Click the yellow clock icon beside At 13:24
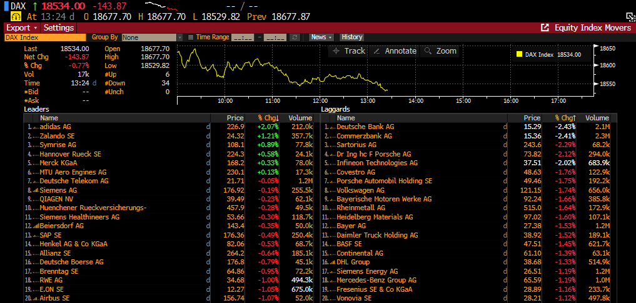The width and height of the screenshot is (636, 303). click(x=16, y=17)
